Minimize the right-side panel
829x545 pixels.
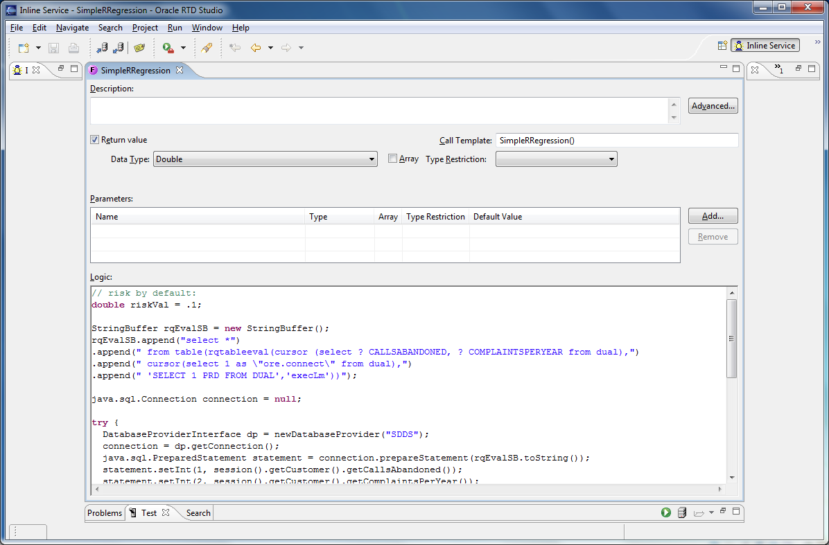click(799, 68)
